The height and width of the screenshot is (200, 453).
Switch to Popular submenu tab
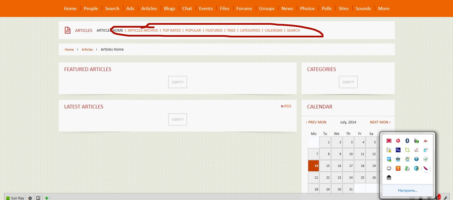click(193, 30)
